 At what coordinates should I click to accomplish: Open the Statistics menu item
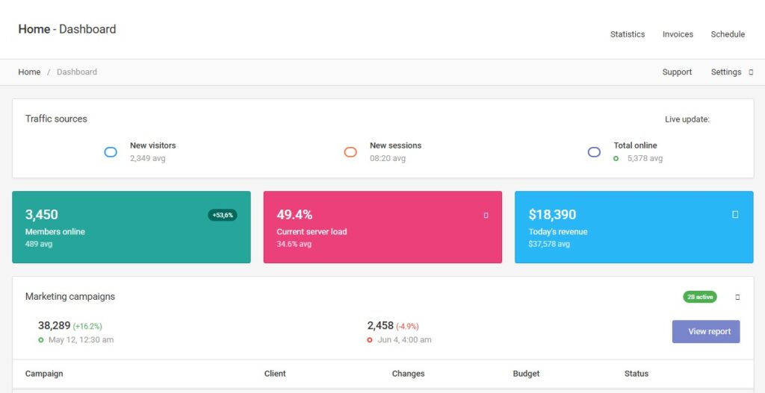tap(628, 34)
